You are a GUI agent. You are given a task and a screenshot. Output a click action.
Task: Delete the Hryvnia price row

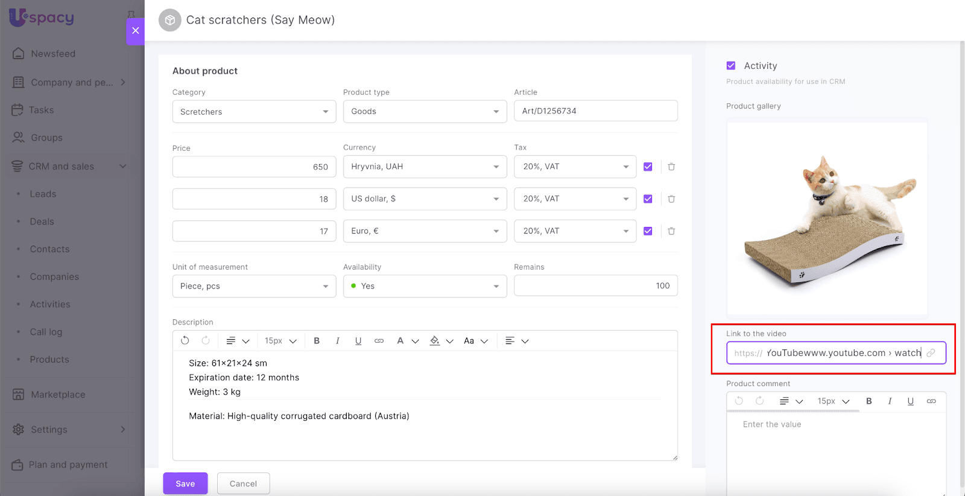click(671, 167)
